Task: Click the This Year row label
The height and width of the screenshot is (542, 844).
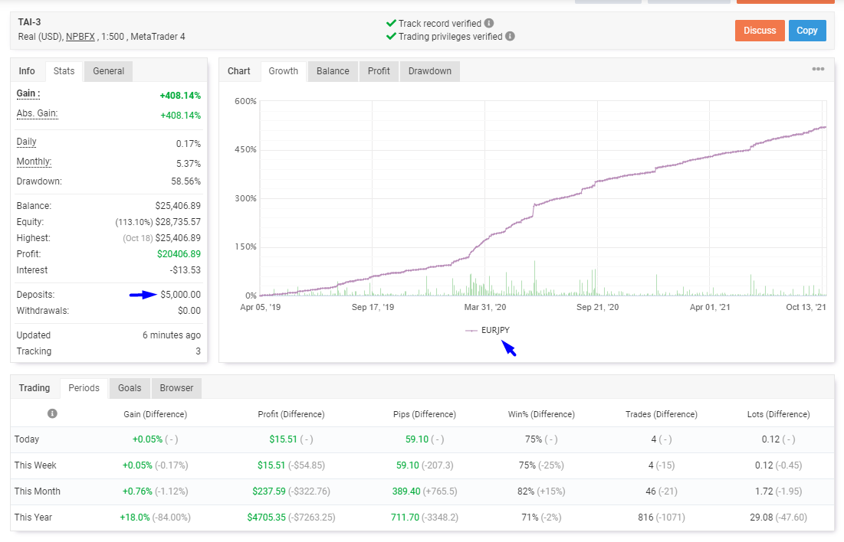Action: point(34,518)
